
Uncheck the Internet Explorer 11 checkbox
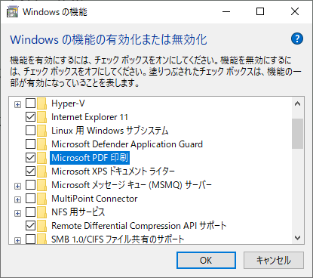(x=30, y=117)
